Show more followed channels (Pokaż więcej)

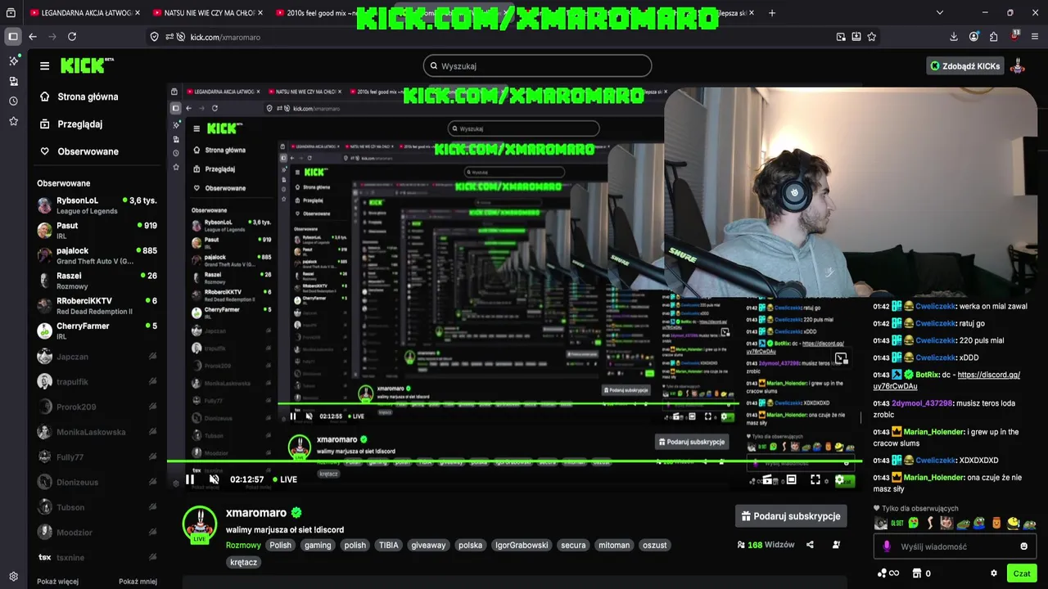57,582
